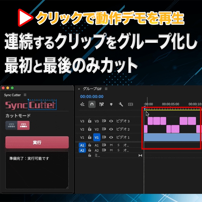Toggle lock on the mix track
This screenshot has width=202, height=202.
click(90, 155)
